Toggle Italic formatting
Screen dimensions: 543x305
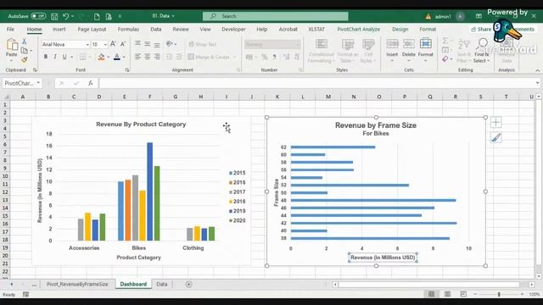coord(55,57)
